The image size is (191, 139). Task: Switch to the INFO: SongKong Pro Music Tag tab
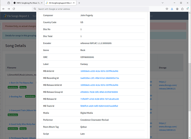click(28, 3)
